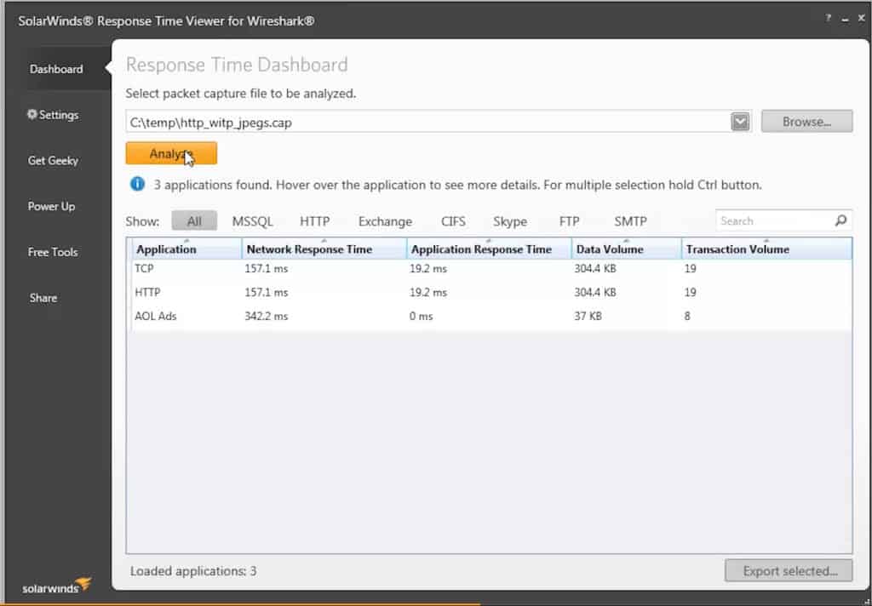Click the 342.2 ms network response value
Viewport: 872px width, 606px height.
click(267, 317)
